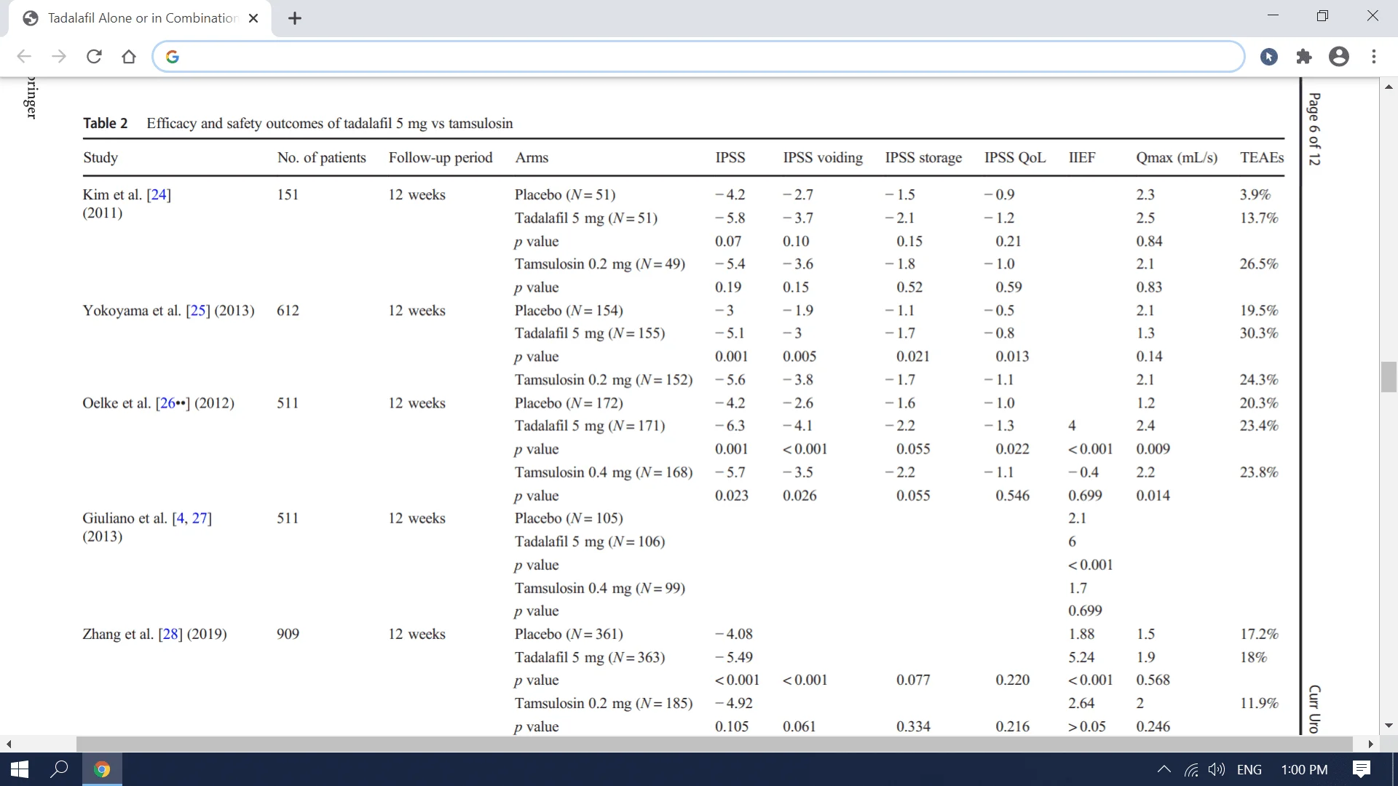Open Chrome three-dot menu

1374,57
